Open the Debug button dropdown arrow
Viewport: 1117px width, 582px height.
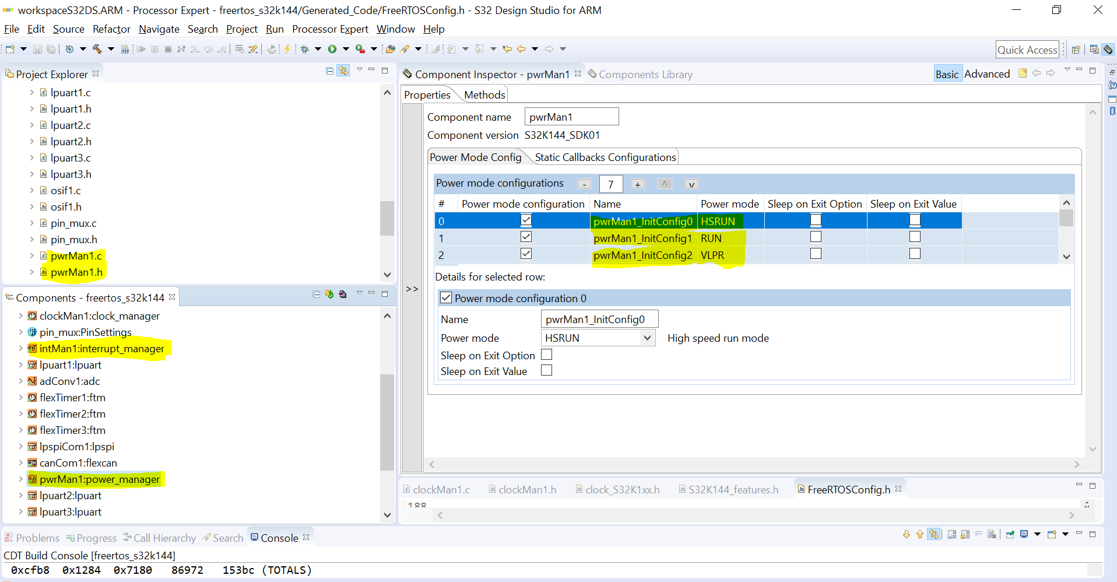coord(318,49)
